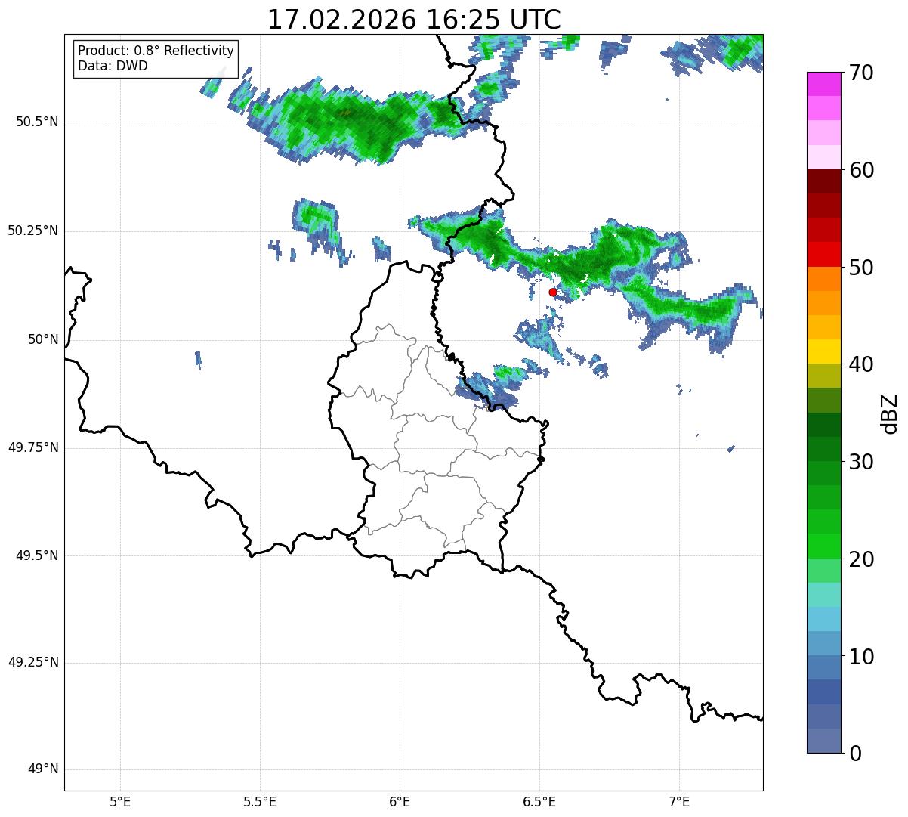Viewport: 908px width, 817px height.
Task: Click the 49.5°N latitude label
Action: tap(37, 555)
